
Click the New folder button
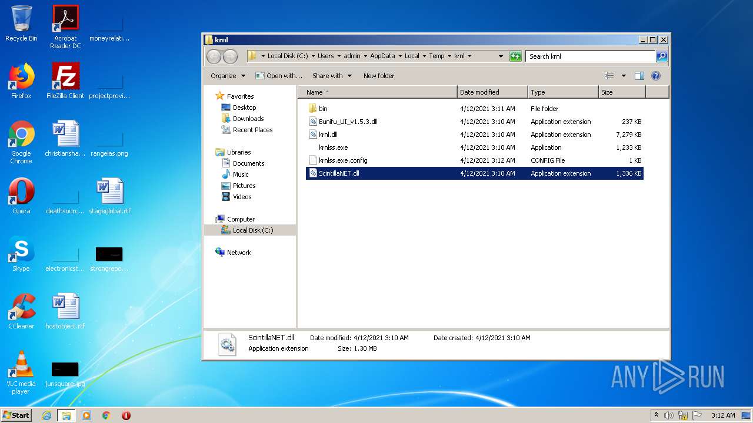click(x=378, y=76)
